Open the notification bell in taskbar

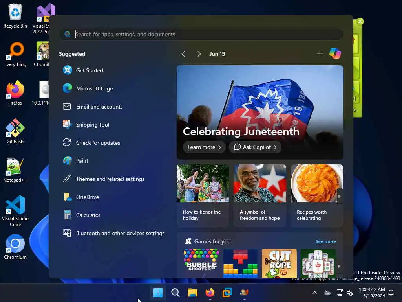pos(391,293)
